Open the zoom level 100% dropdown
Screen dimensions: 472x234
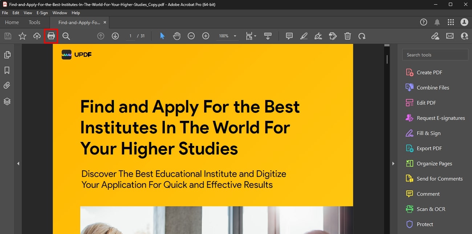(x=227, y=36)
